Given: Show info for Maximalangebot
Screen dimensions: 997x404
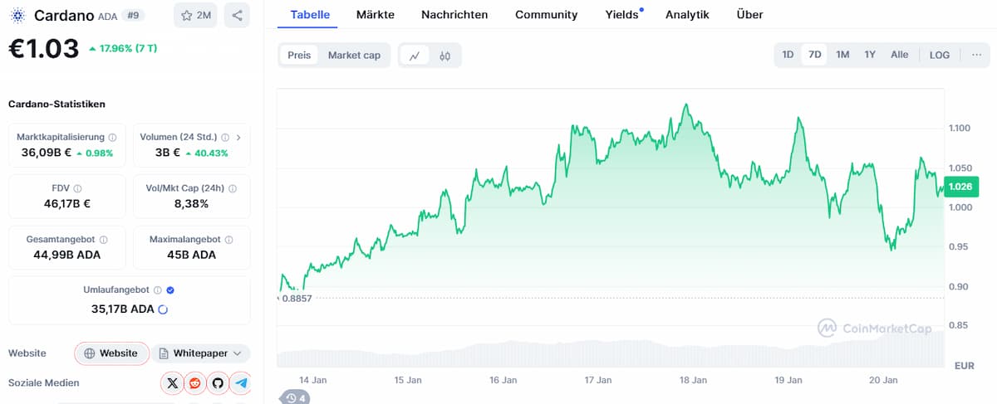Looking at the screenshot, I should point(228,240).
